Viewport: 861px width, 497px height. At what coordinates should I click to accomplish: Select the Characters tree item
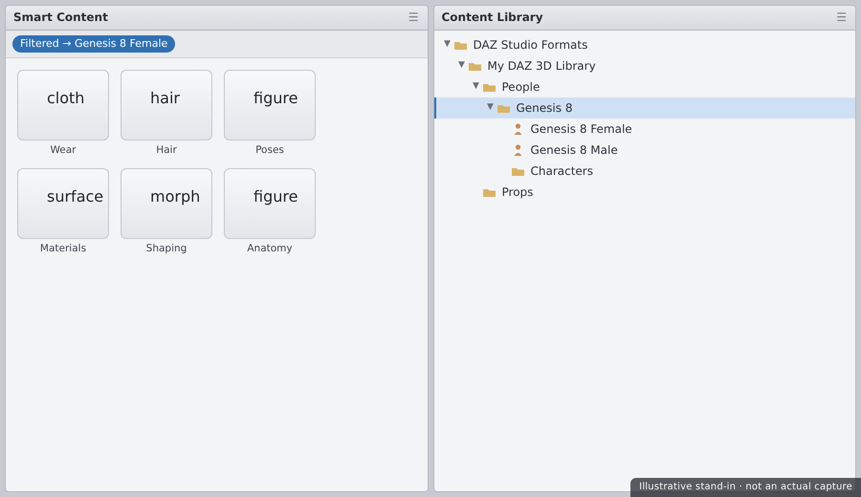(x=562, y=171)
